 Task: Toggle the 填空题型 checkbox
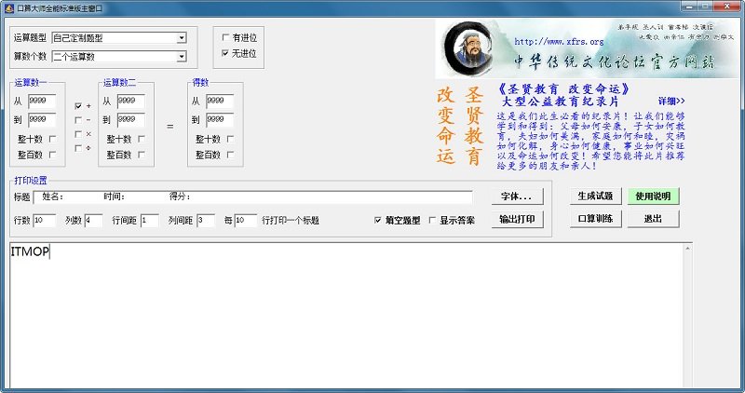click(378, 220)
